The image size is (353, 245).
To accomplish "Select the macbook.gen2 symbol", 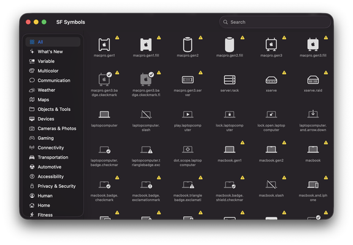I will tap(271, 149).
